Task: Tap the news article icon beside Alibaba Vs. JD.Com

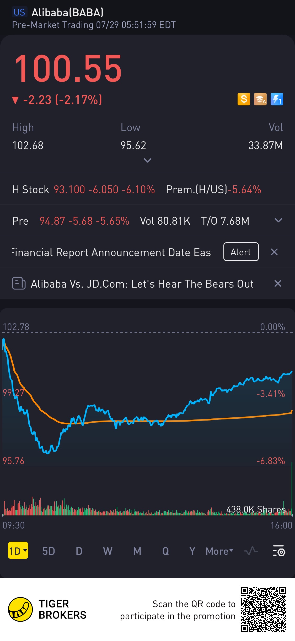Action: 19,283
